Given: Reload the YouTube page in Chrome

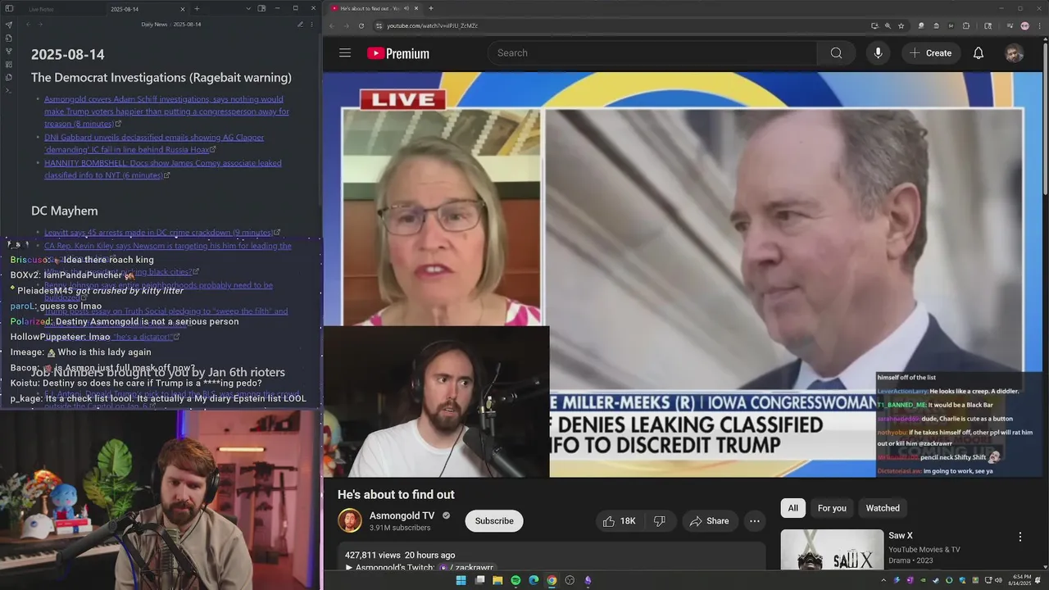Looking at the screenshot, I should [x=361, y=25].
